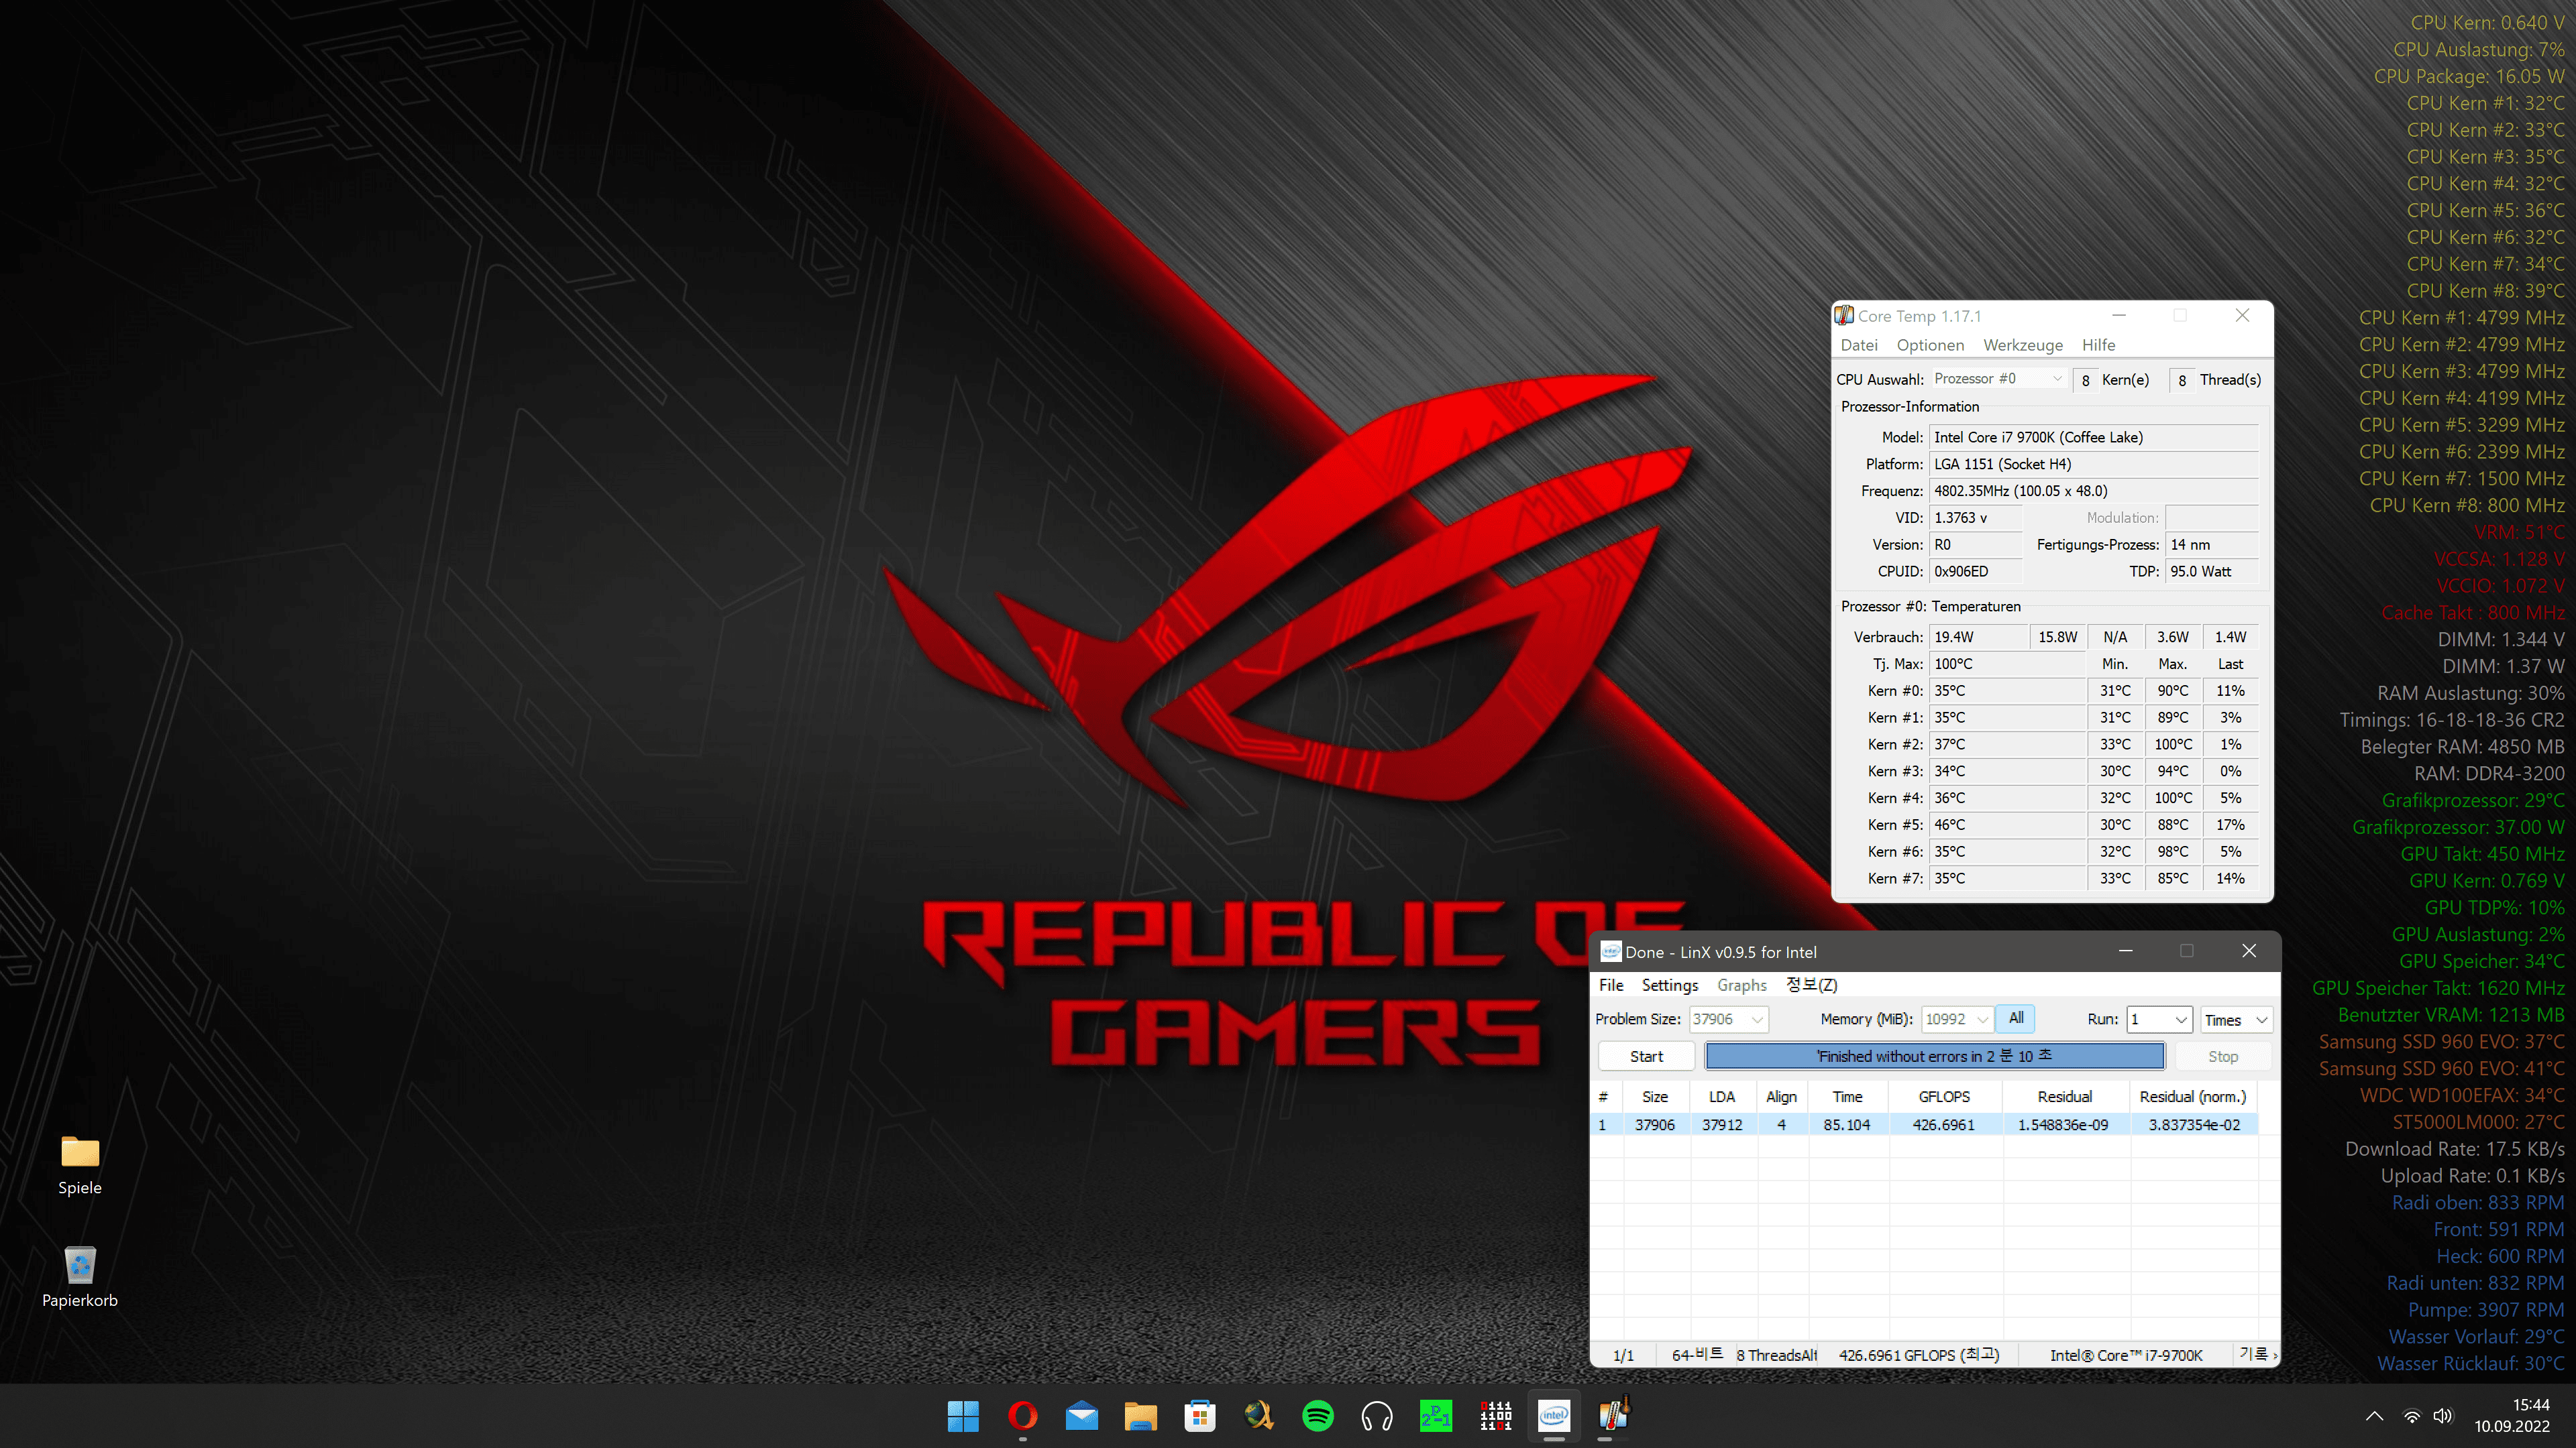
Task: Show hidden tray icons chevron
Action: point(2374,1416)
